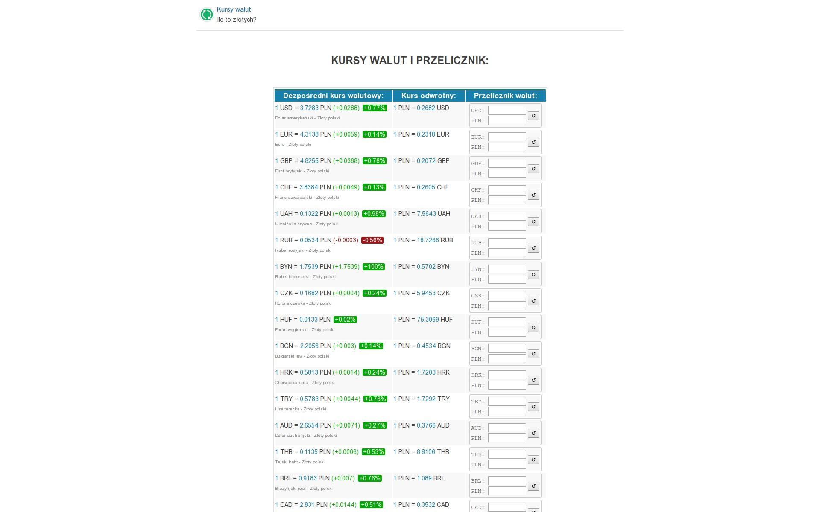The width and height of the screenshot is (820, 512).
Task: Focus the USD amount input field
Action: coord(507,111)
